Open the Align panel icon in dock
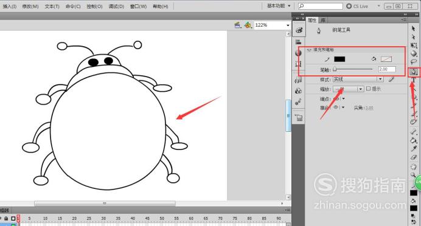The height and width of the screenshot is (226, 421). point(299,42)
